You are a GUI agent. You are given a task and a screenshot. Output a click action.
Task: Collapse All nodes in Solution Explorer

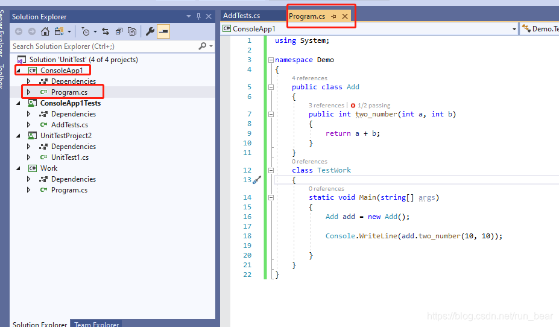119,32
